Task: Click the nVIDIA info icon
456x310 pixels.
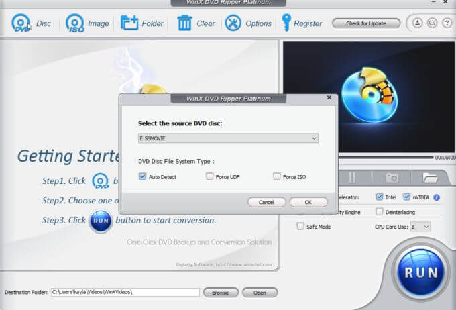Action: (x=437, y=197)
